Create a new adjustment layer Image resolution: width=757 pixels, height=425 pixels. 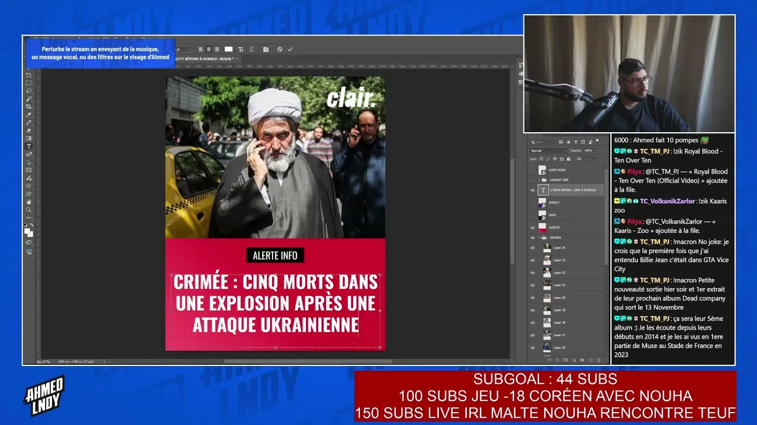click(x=574, y=359)
